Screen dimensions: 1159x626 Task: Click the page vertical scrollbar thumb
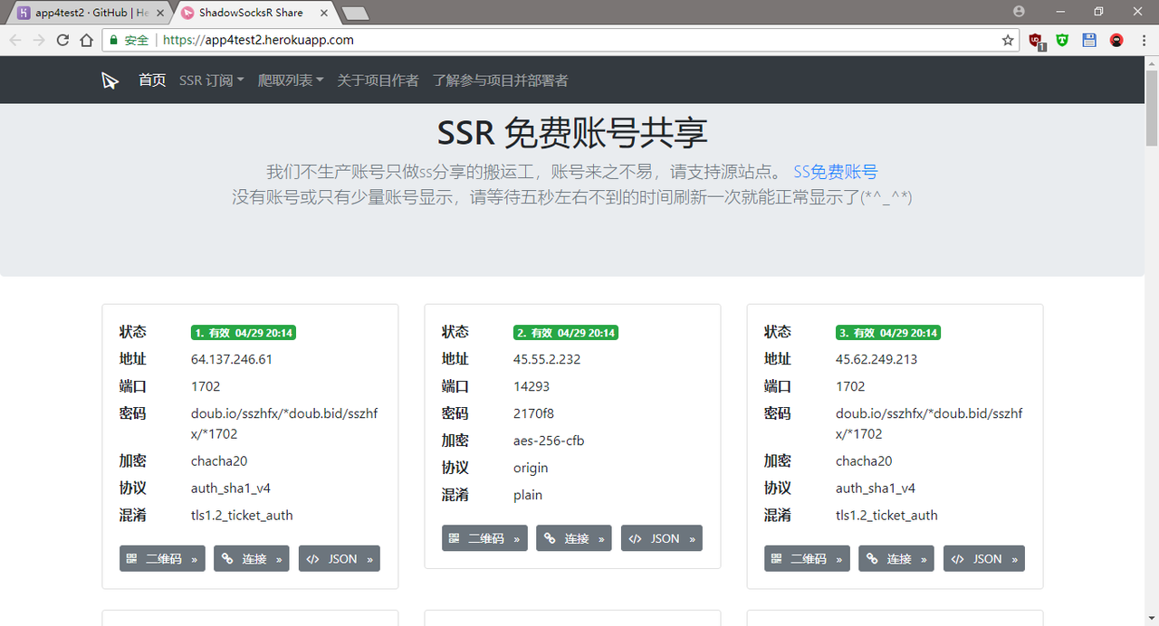pos(1152,109)
